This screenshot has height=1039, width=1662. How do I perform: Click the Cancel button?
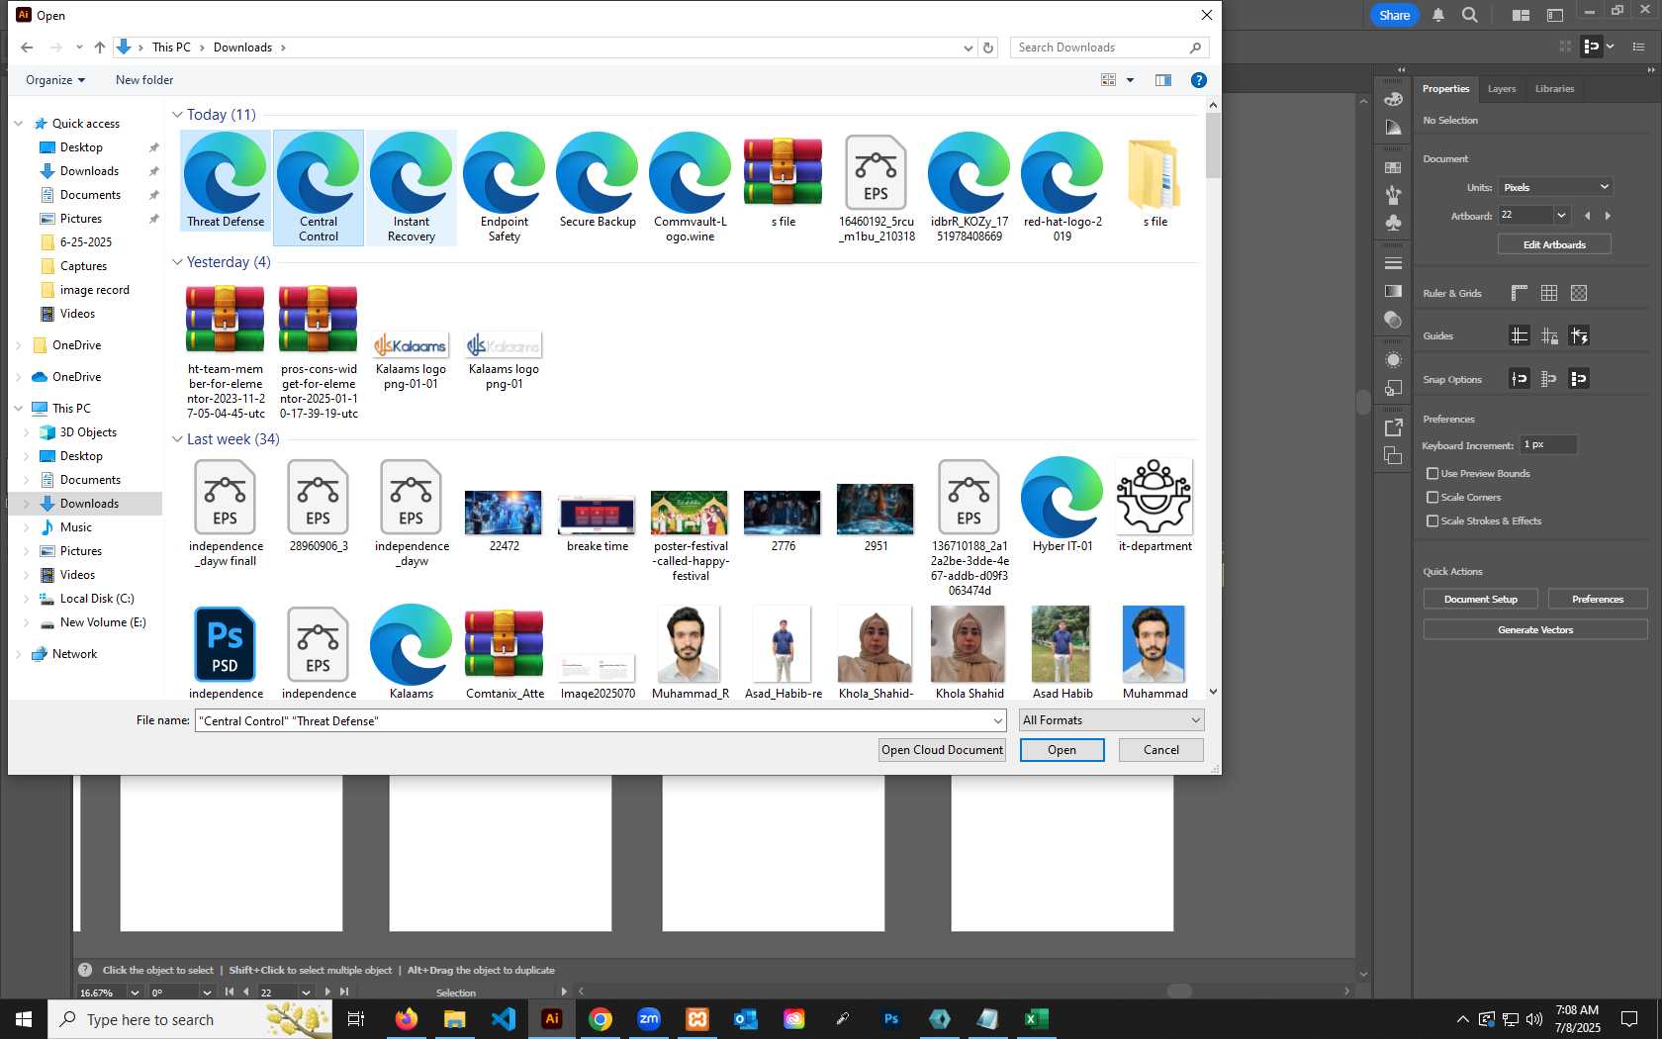(x=1161, y=750)
